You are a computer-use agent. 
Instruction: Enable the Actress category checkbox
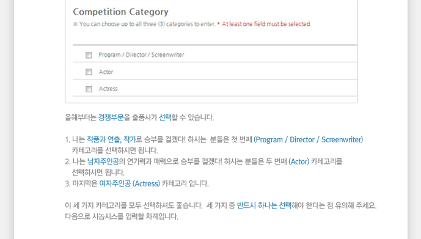[89, 89]
